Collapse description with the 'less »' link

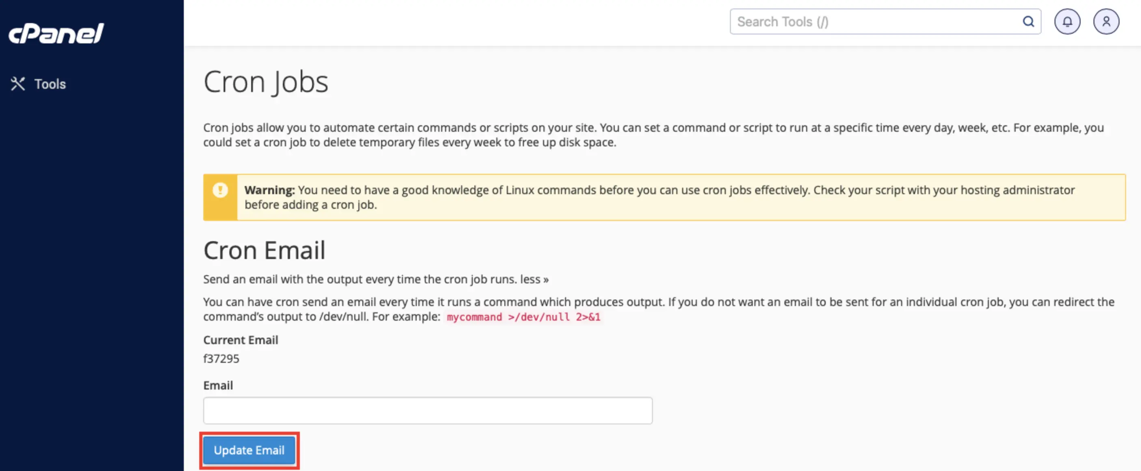click(534, 279)
